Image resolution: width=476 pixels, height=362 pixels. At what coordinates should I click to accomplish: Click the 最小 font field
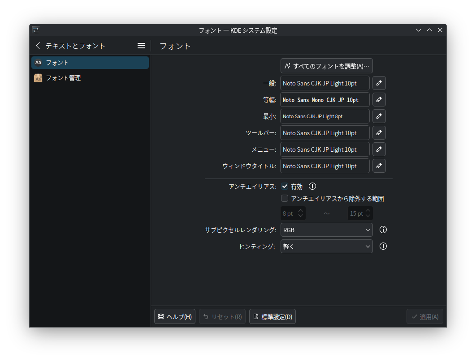(325, 116)
